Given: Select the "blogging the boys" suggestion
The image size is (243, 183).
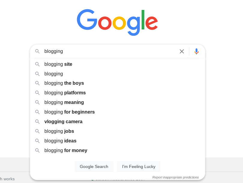Looking at the screenshot, I should click(64, 83).
